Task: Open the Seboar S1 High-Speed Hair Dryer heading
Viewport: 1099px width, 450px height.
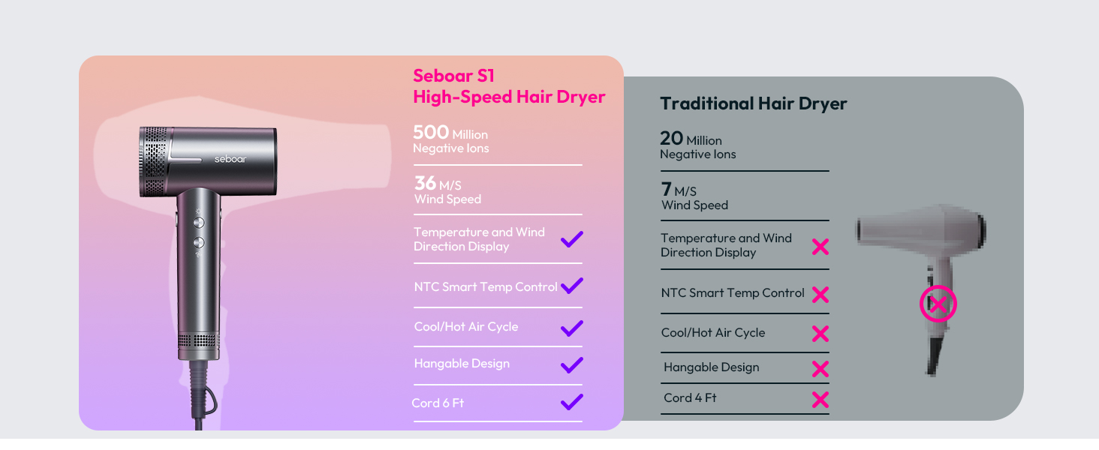Action: point(508,86)
